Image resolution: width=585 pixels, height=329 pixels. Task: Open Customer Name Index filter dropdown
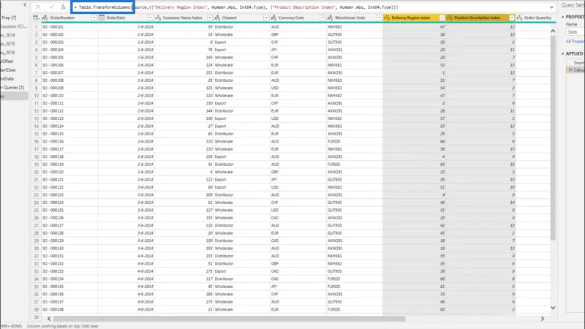coord(210,18)
